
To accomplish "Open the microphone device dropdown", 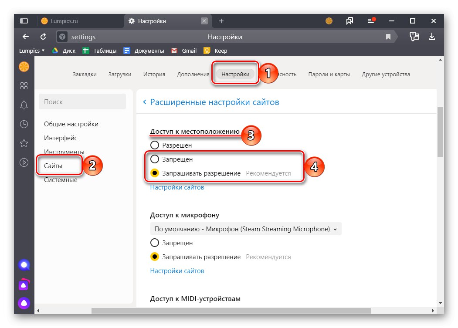I will click(245, 228).
